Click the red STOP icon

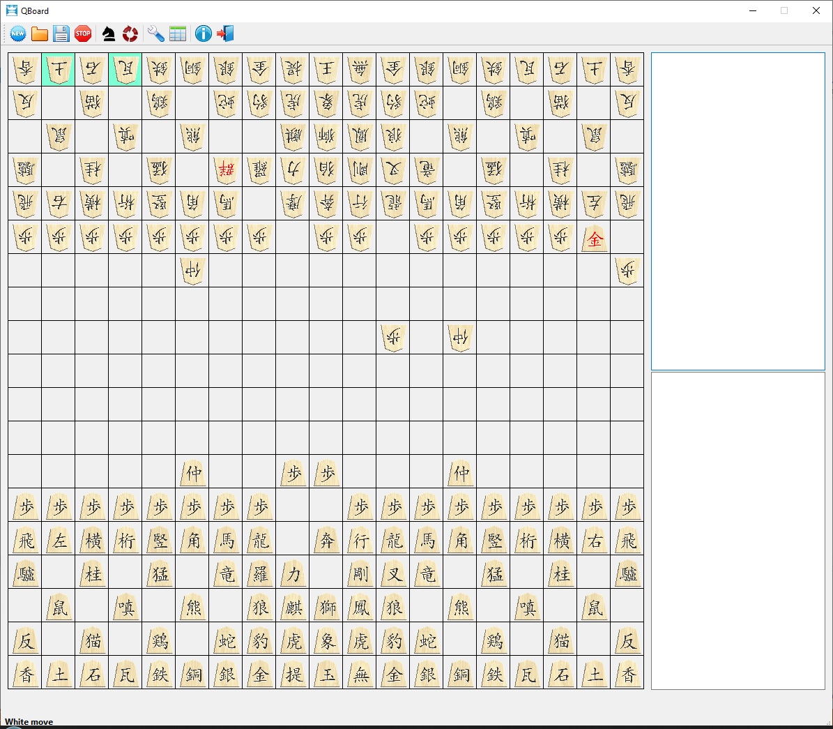83,33
